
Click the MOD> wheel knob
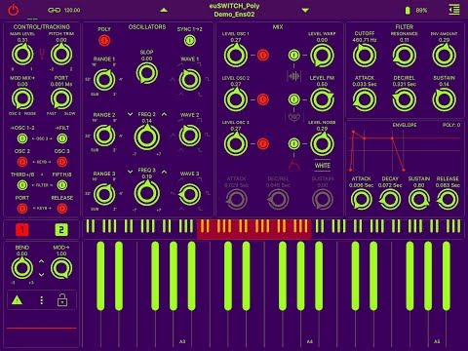61,268
